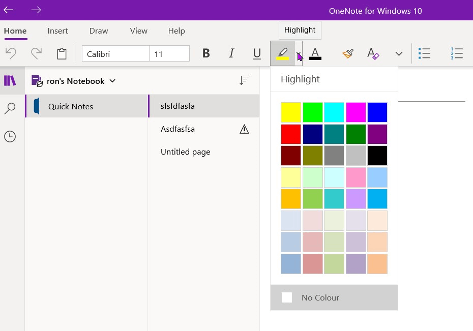Open the font size 11 box

coord(169,54)
